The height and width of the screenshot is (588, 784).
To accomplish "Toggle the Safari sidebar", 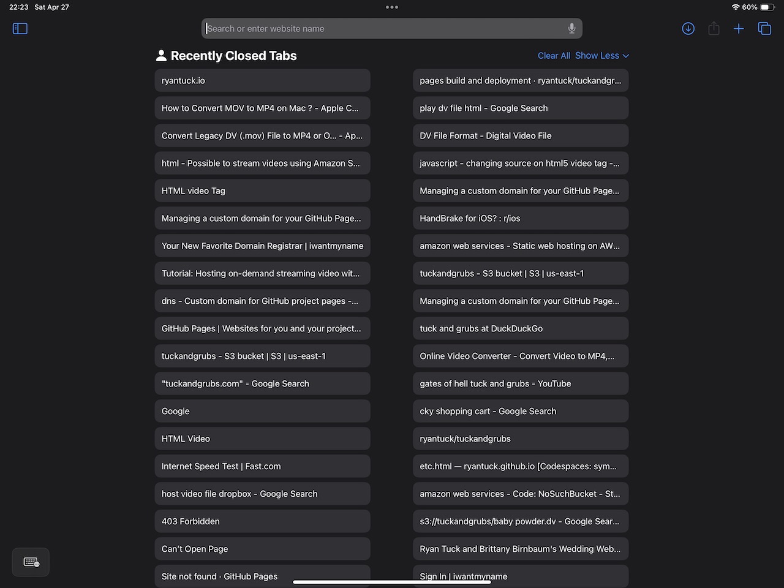I will [x=20, y=29].
